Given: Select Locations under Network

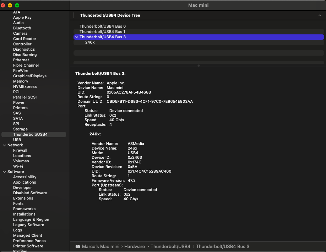Looking at the screenshot, I should click(22, 156).
